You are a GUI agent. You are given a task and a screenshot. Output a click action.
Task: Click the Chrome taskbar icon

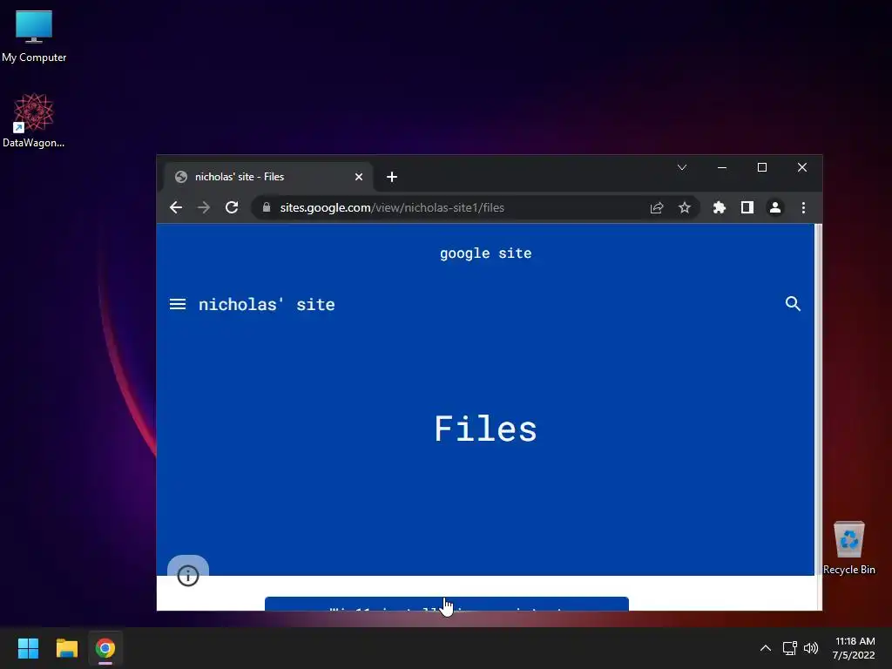tap(105, 648)
